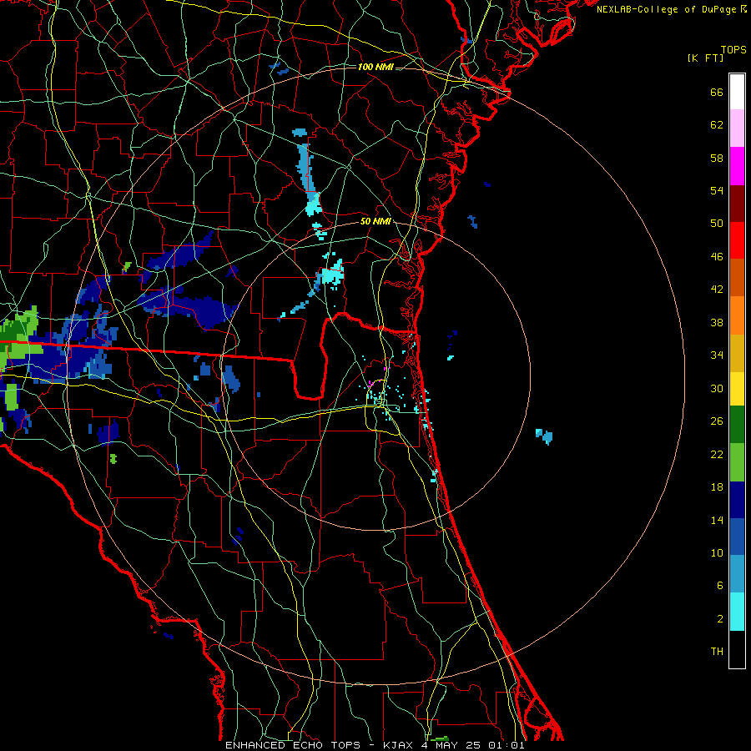The width and height of the screenshot is (751, 751).
Task: Click the 4 MAY 25 date text
Action: pyautogui.click(x=451, y=745)
